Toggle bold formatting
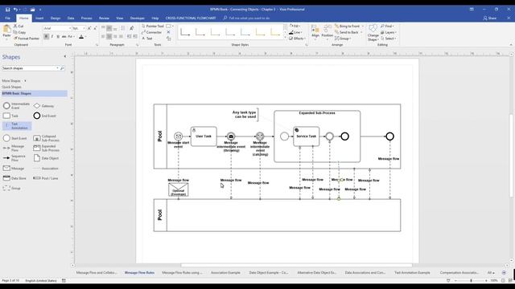The image size is (515, 289). [x=47, y=37]
